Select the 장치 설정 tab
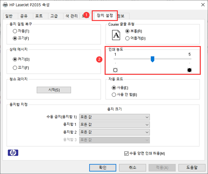The height and width of the screenshot is (174, 208). point(105,15)
